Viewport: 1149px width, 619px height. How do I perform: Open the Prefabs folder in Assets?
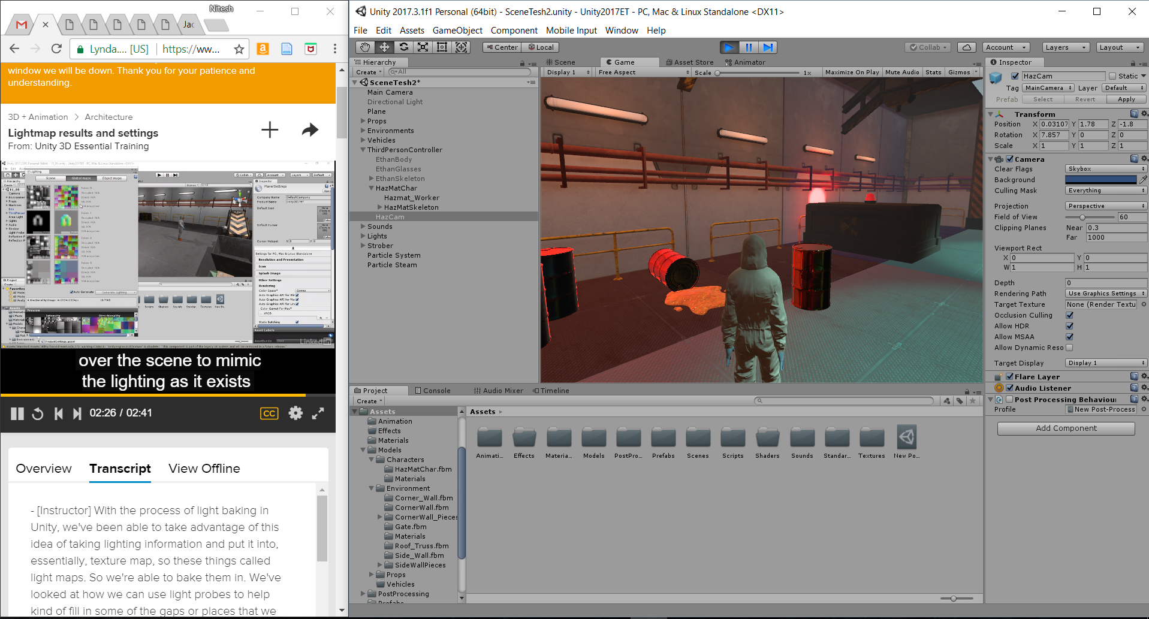point(664,443)
